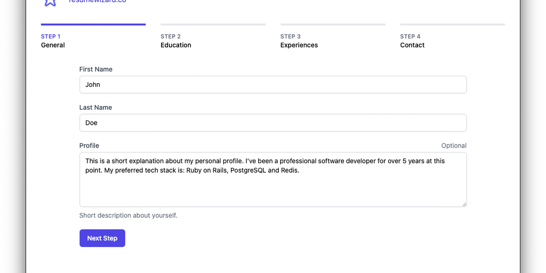Click the Step 4 progress bar
Image resolution: width=546 pixels, height=273 pixels.
(x=452, y=25)
